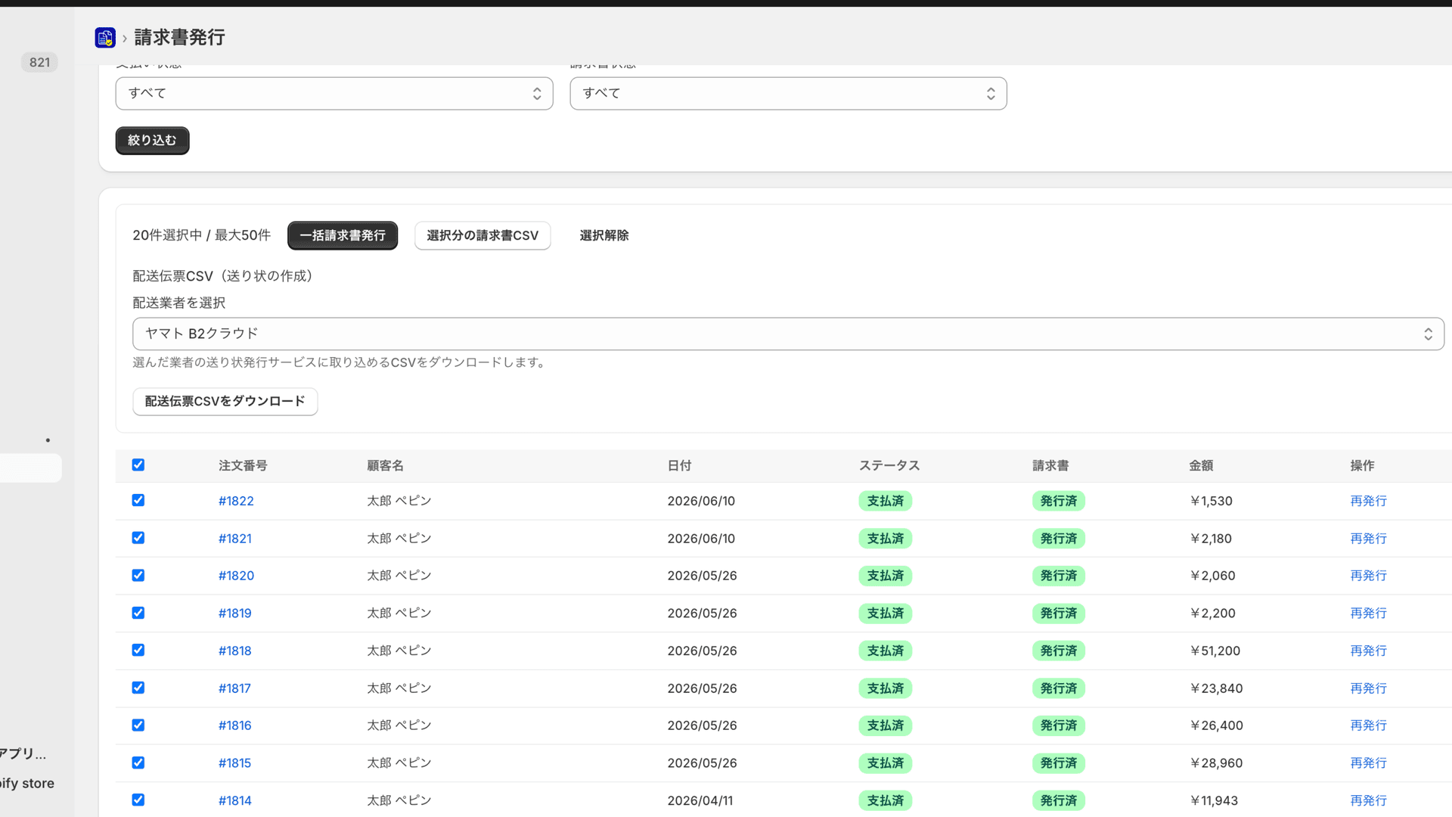Click the amount ¥28,960
This screenshot has width=1452, height=817.
1215,763
